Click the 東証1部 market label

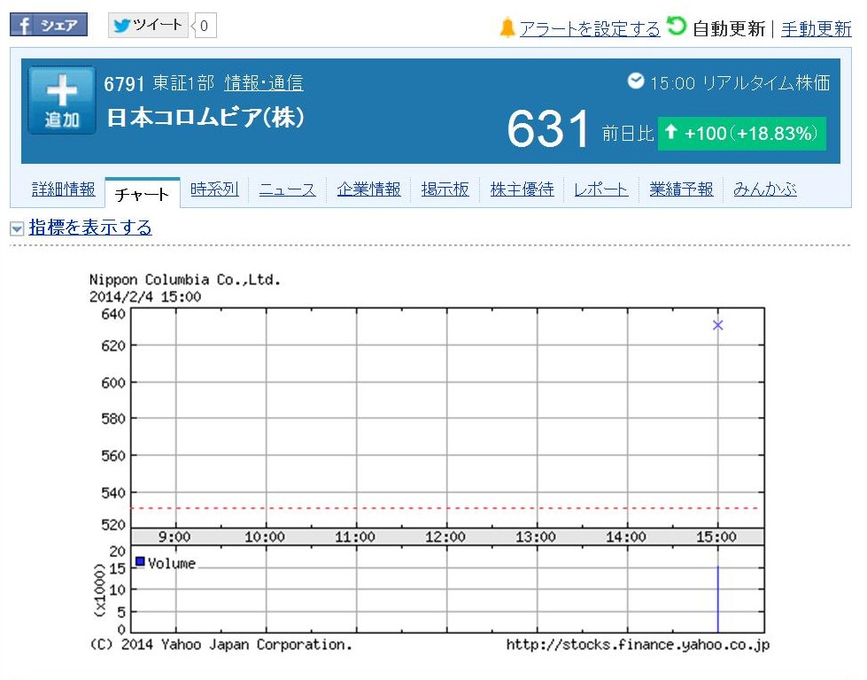pyautogui.click(x=183, y=83)
